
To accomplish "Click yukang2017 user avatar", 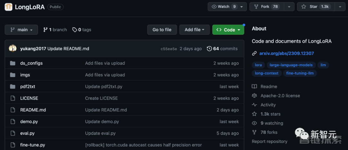I will click(x=13, y=49).
